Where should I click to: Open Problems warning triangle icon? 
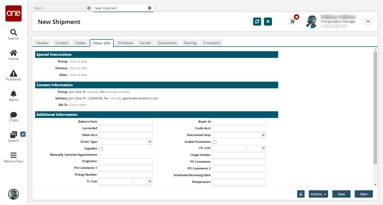(x=13, y=73)
